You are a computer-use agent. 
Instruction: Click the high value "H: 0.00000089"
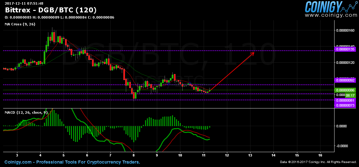pos(46,17)
